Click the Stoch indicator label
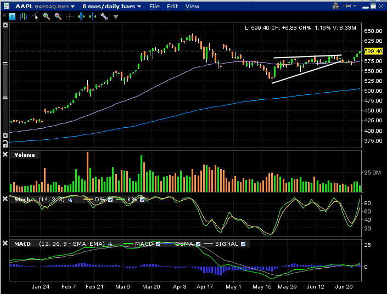 click(x=22, y=199)
